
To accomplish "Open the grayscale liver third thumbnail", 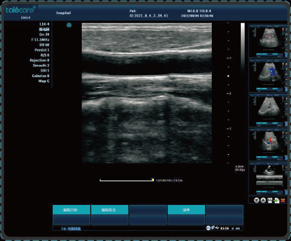I will [x=268, y=110].
